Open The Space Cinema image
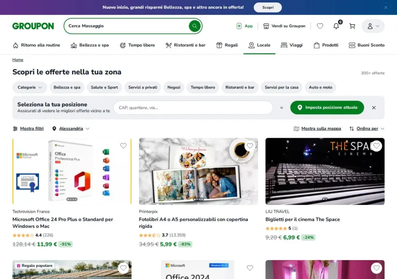Screen dimensions: 397x279 pyautogui.click(x=325, y=171)
